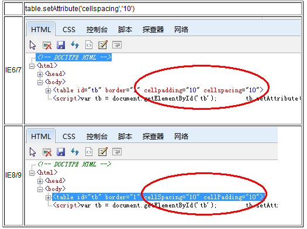Switch to HTML tab in IE6/7 panel

click(x=41, y=30)
